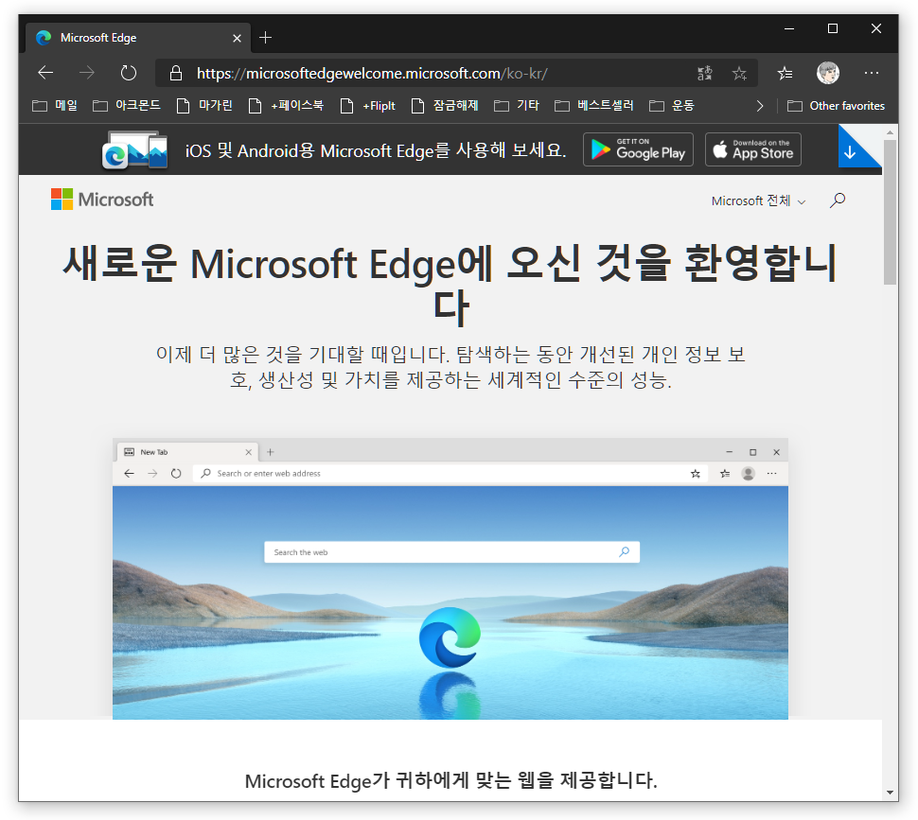Open the user profile avatar
Viewport: 918px width, 820px height.
(x=828, y=73)
